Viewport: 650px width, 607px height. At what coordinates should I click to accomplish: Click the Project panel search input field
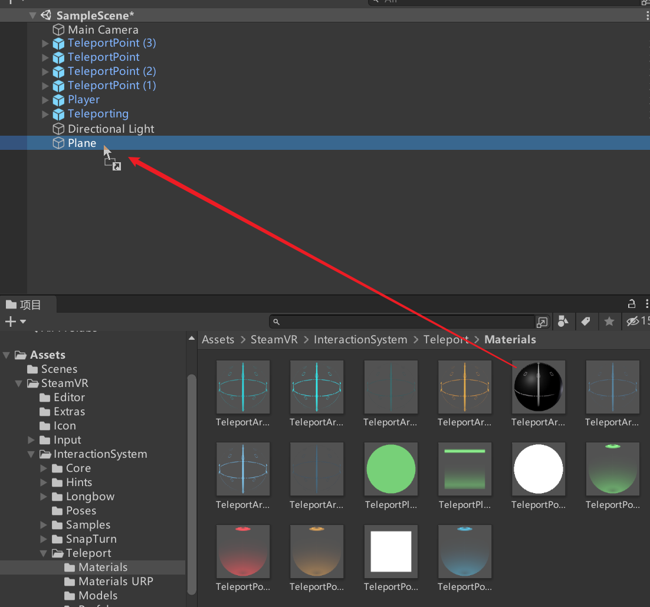(407, 321)
